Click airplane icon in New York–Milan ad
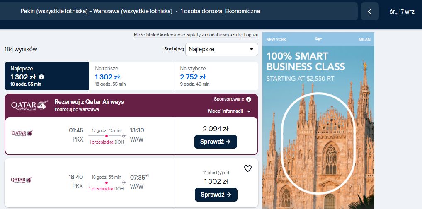This screenshot has height=209, width=422. pos(318,39)
